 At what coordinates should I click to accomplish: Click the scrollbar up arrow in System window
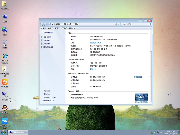click(x=151, y=31)
